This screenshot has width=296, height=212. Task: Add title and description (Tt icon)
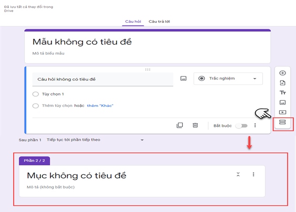click(x=282, y=92)
